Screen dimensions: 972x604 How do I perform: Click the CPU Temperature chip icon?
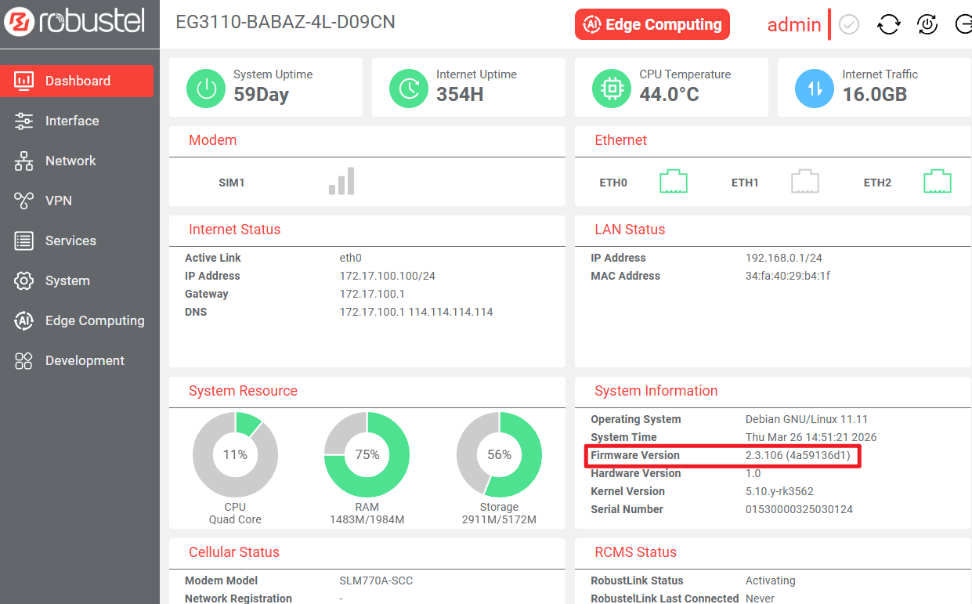pyautogui.click(x=612, y=88)
